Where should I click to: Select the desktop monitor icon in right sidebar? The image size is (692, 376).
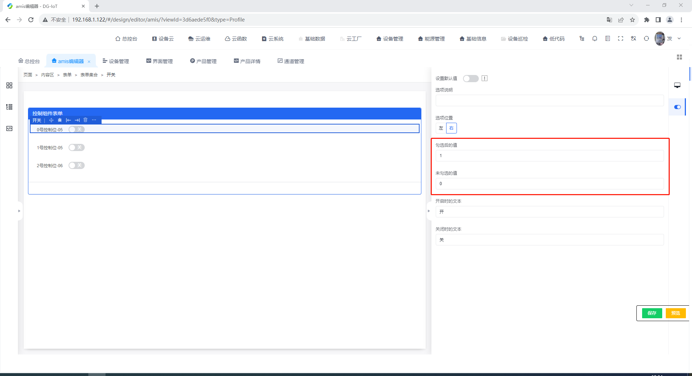[677, 85]
